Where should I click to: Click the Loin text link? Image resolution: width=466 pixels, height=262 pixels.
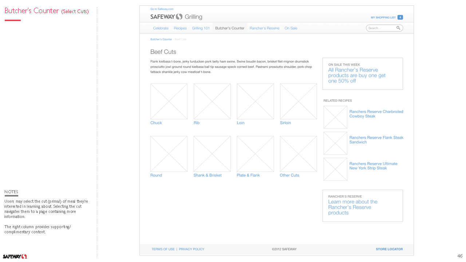pyautogui.click(x=241, y=123)
